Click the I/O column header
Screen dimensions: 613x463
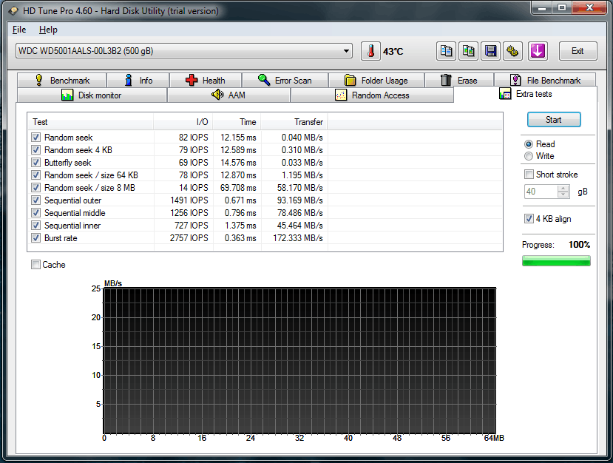pyautogui.click(x=183, y=122)
